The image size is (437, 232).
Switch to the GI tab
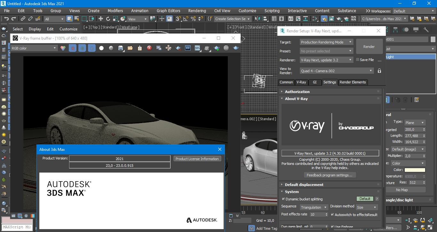click(x=315, y=82)
